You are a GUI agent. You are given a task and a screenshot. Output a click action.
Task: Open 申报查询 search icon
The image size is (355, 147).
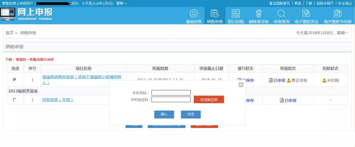(x=281, y=16)
